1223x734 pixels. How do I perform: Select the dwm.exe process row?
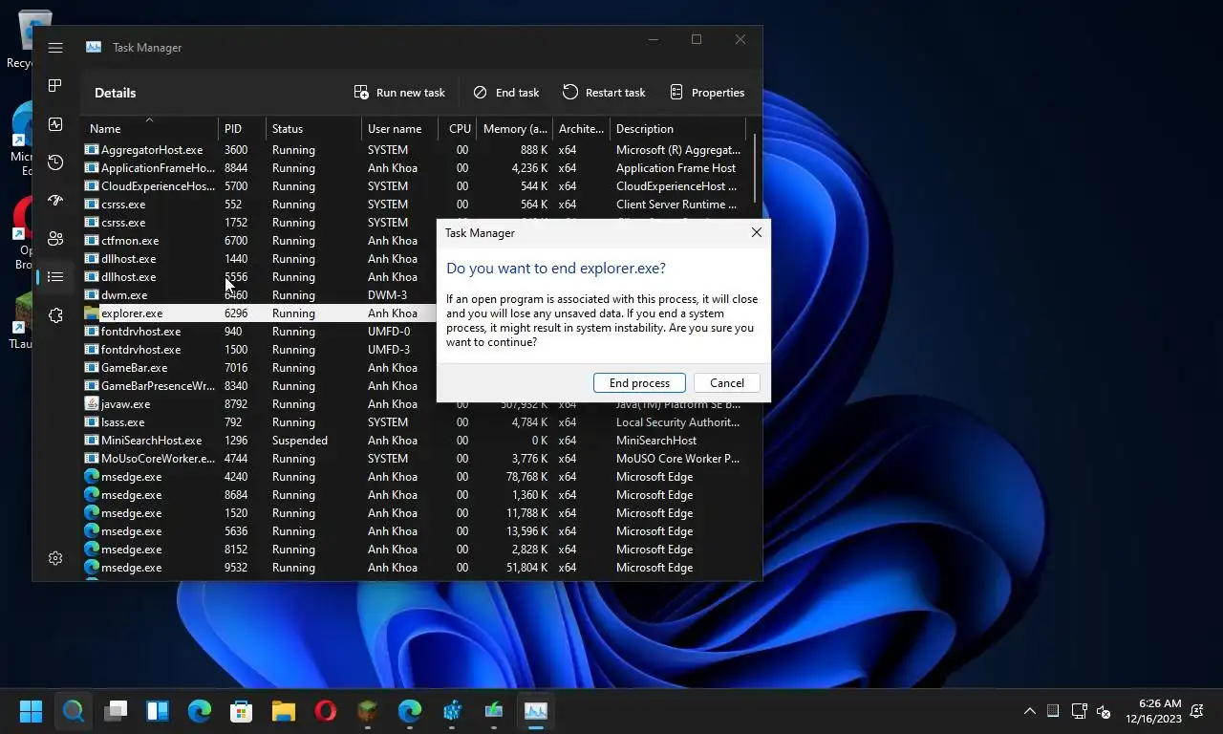click(258, 295)
